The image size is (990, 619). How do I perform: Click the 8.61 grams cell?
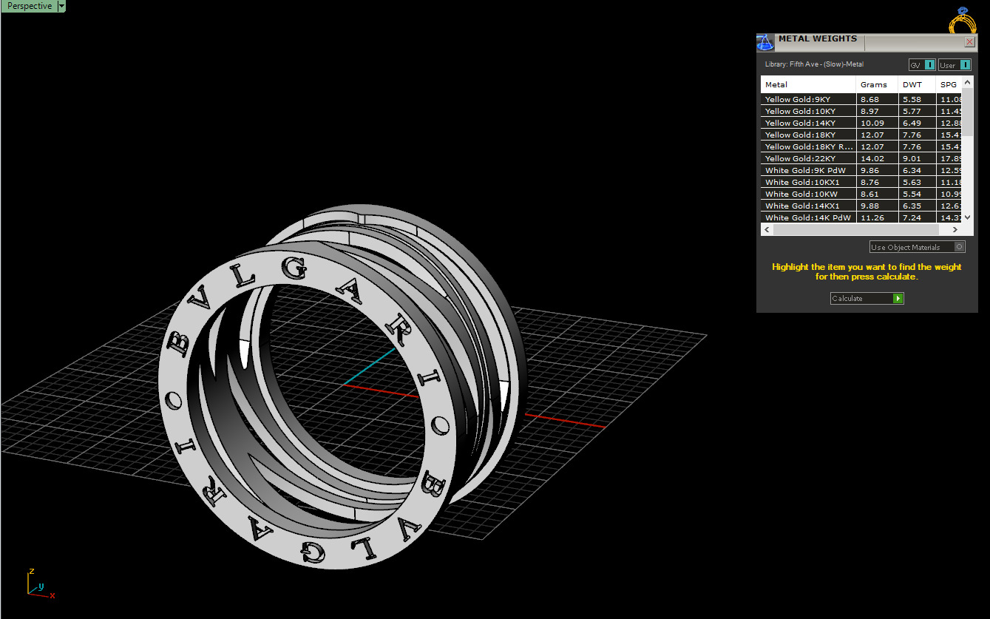tap(877, 194)
